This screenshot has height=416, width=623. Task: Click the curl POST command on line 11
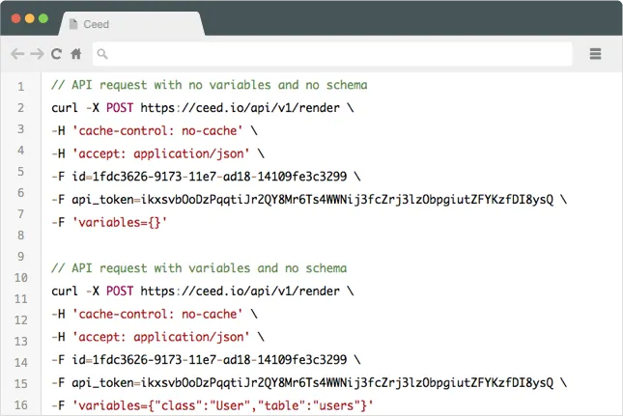pos(202,291)
